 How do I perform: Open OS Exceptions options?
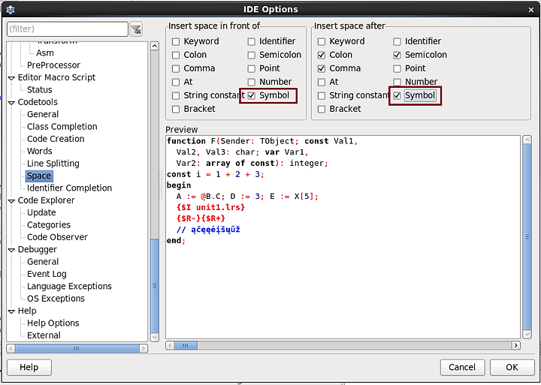coord(56,299)
